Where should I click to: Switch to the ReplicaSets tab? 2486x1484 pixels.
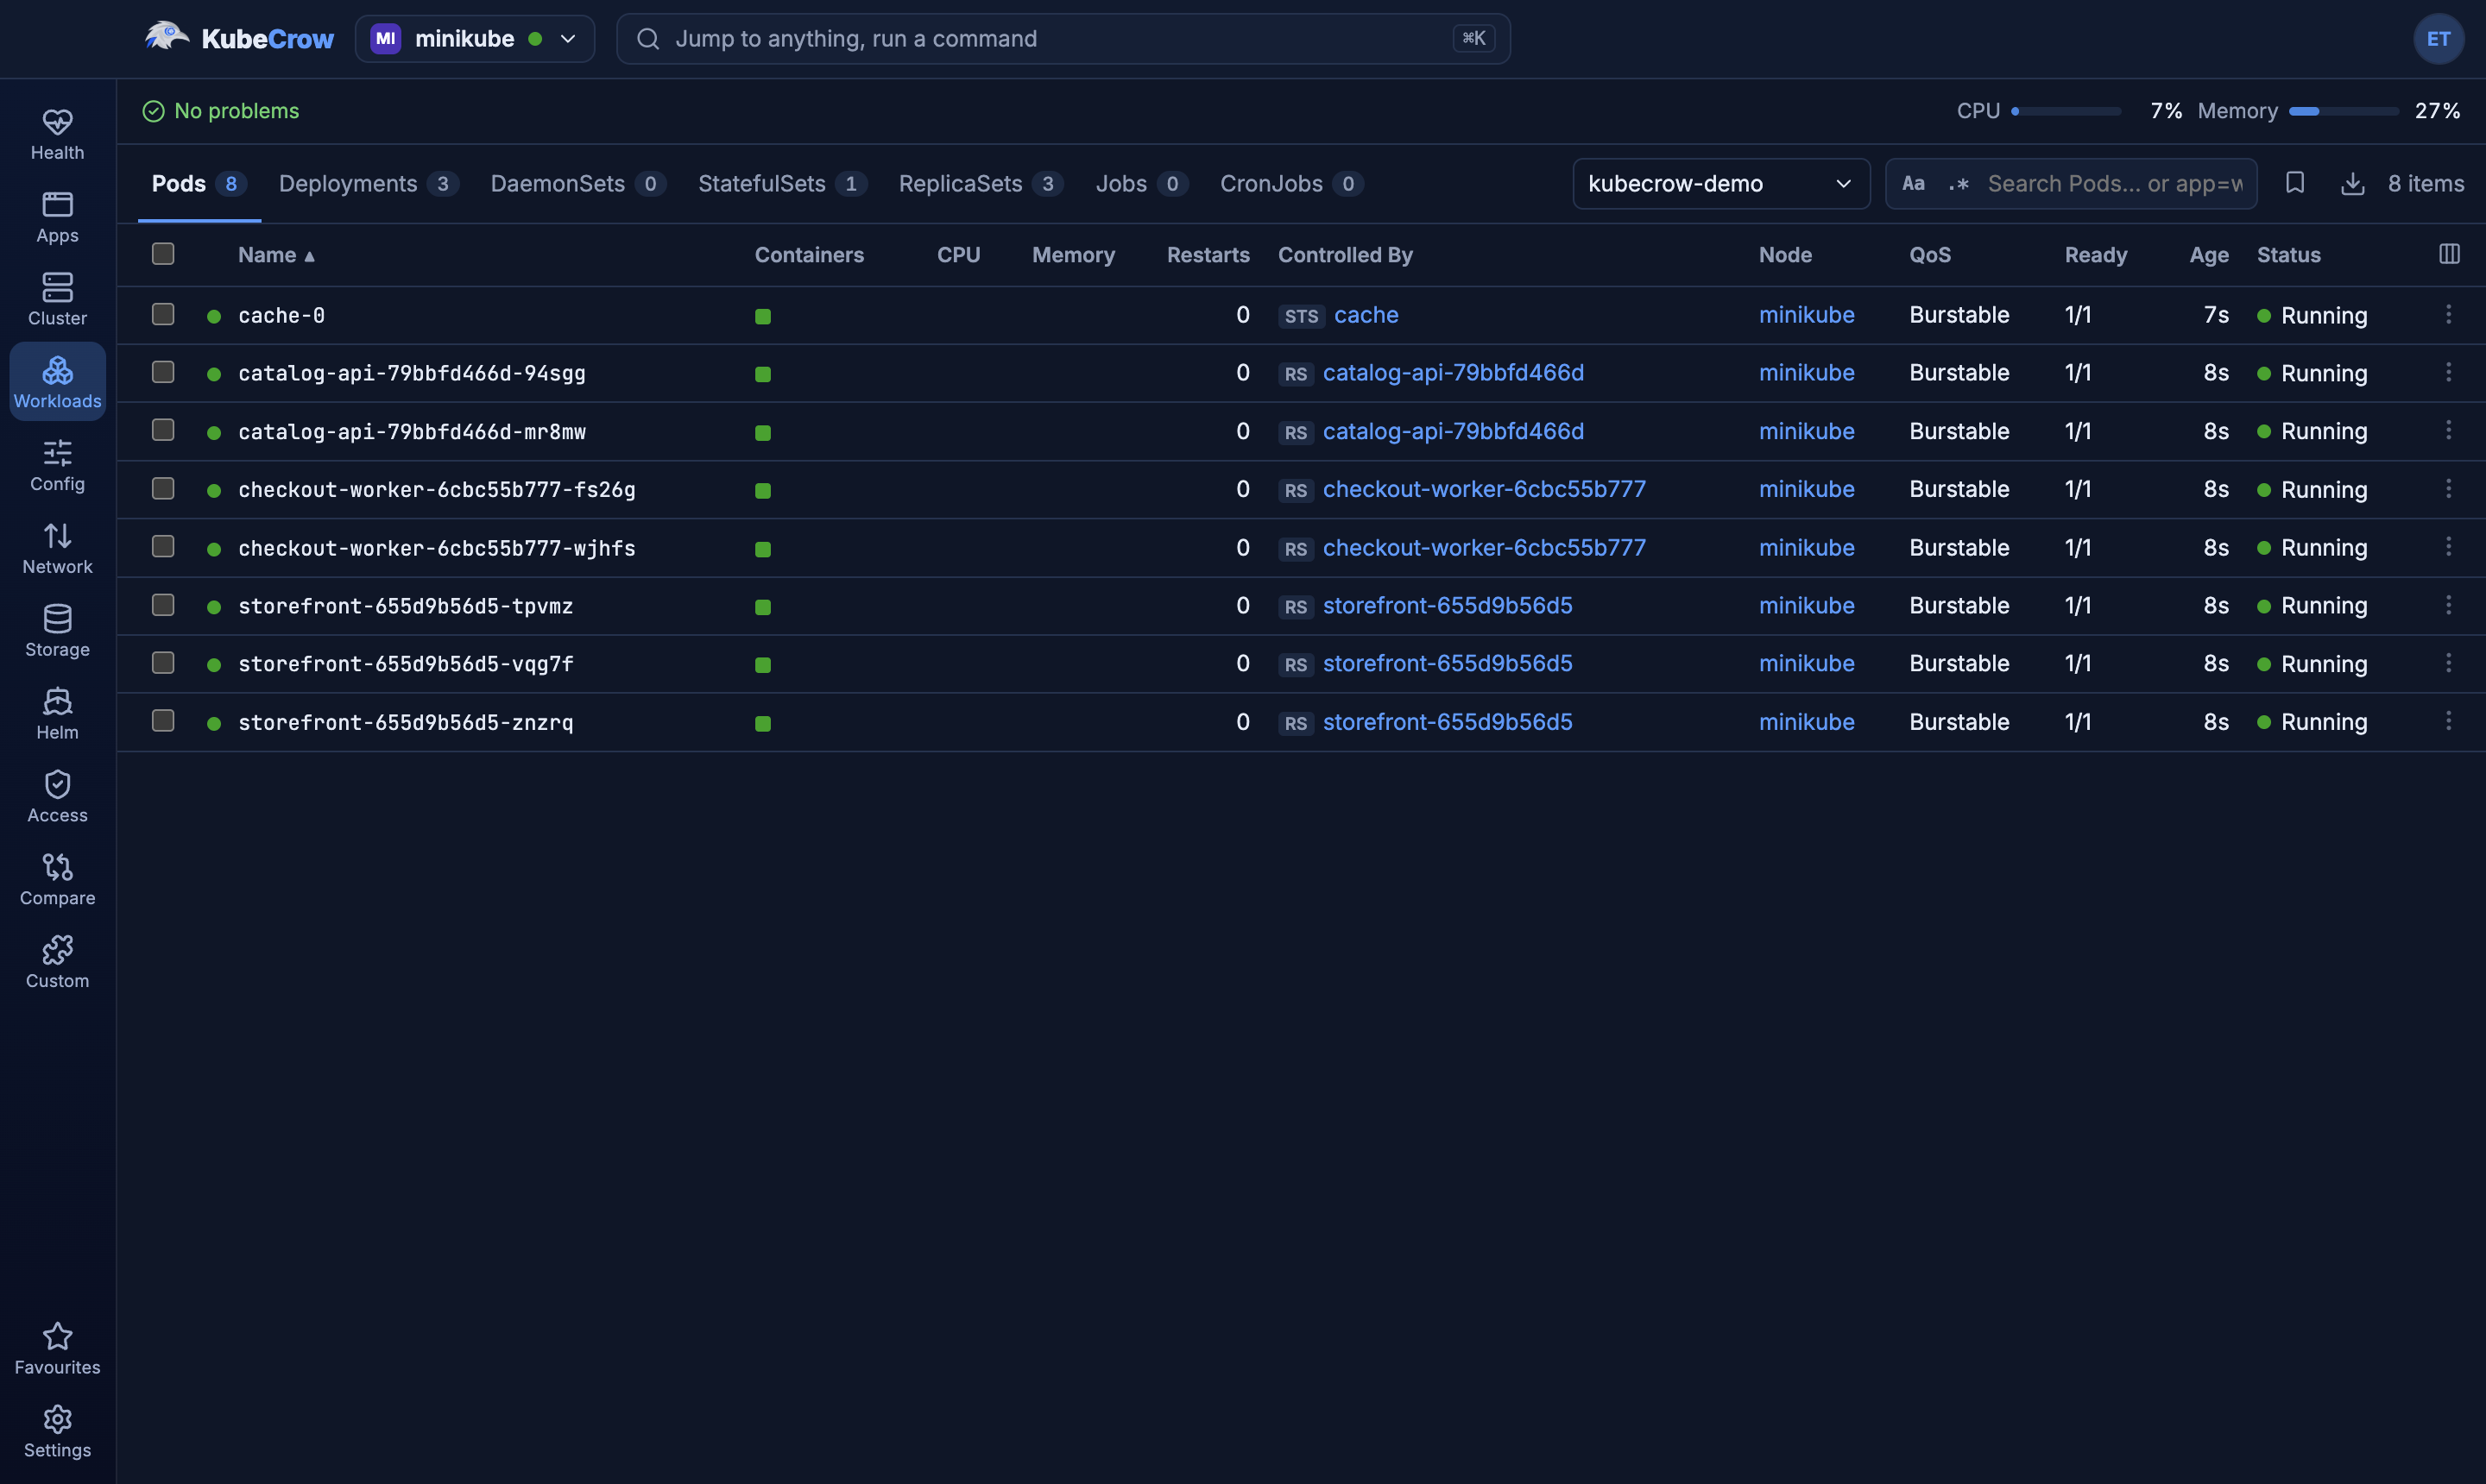point(981,184)
